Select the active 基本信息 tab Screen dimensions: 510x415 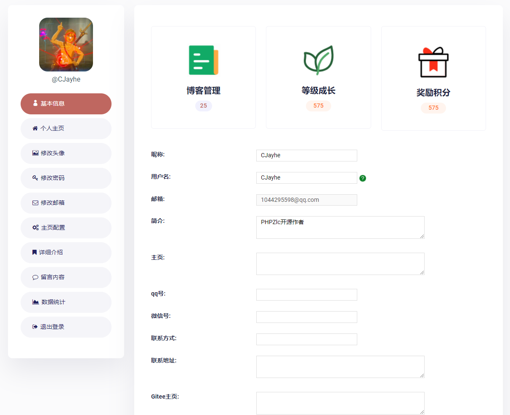(66, 104)
